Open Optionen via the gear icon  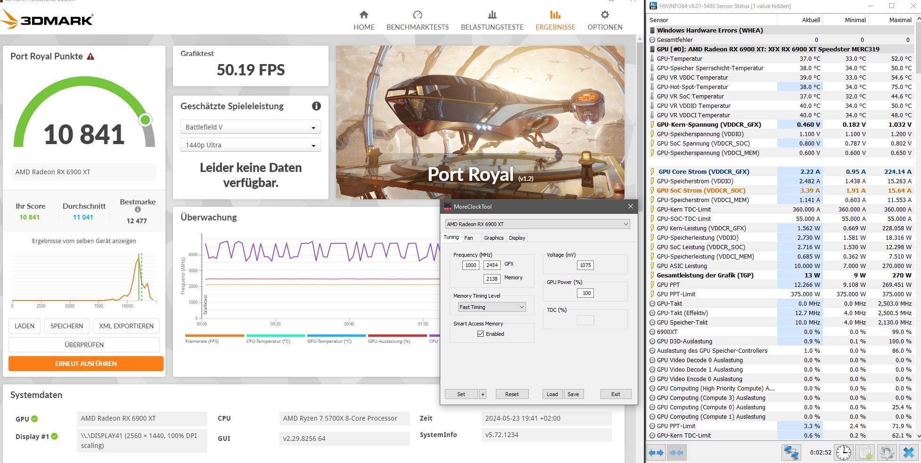605,15
